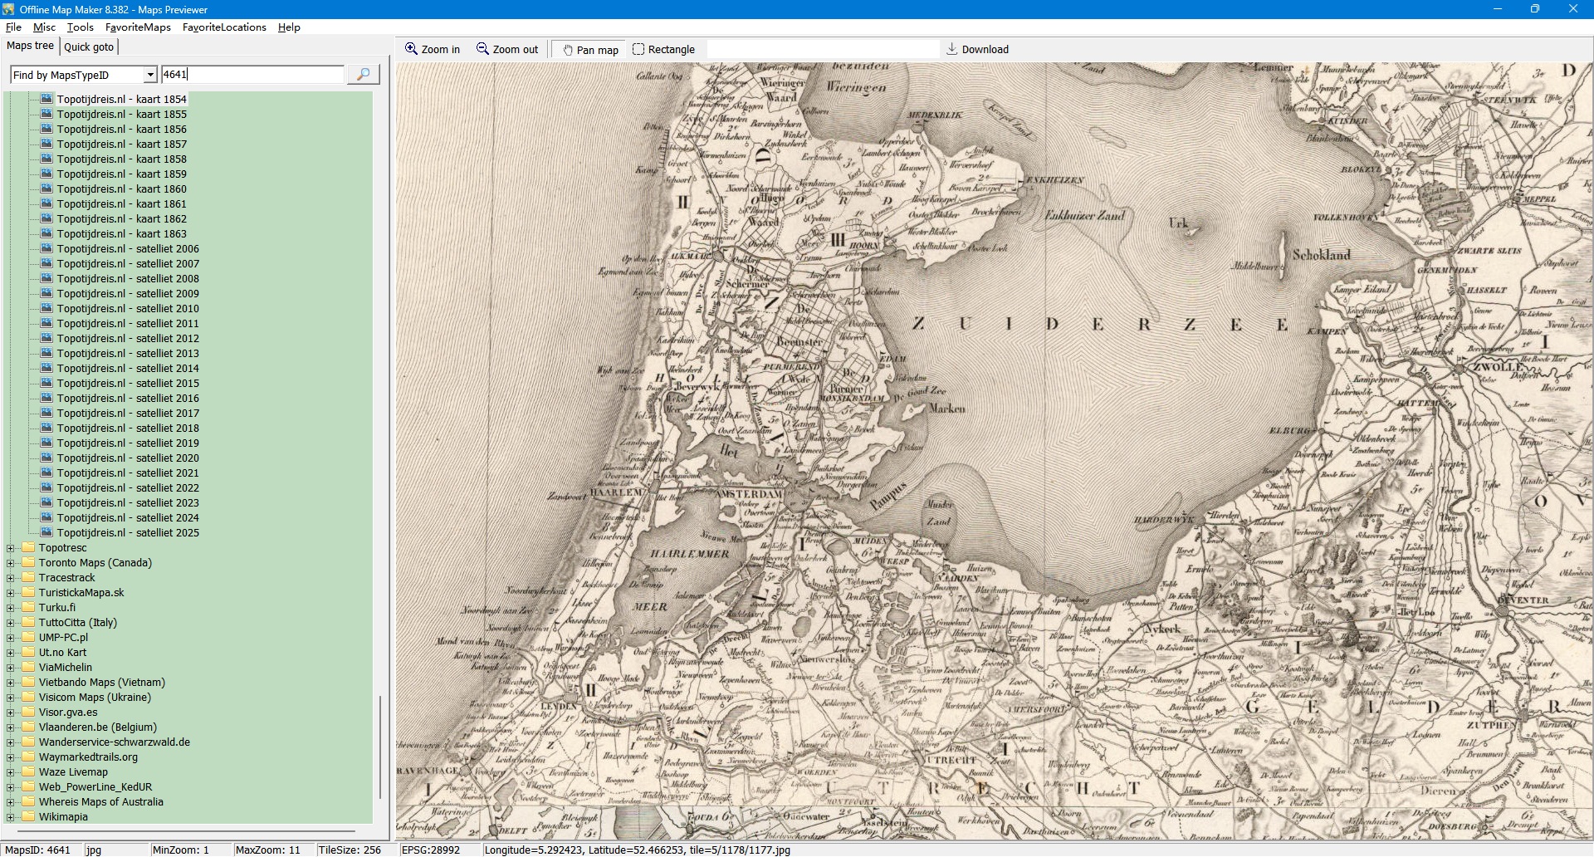1594x857 pixels.
Task: Click the Zoom out magnifier icon
Action: click(482, 49)
